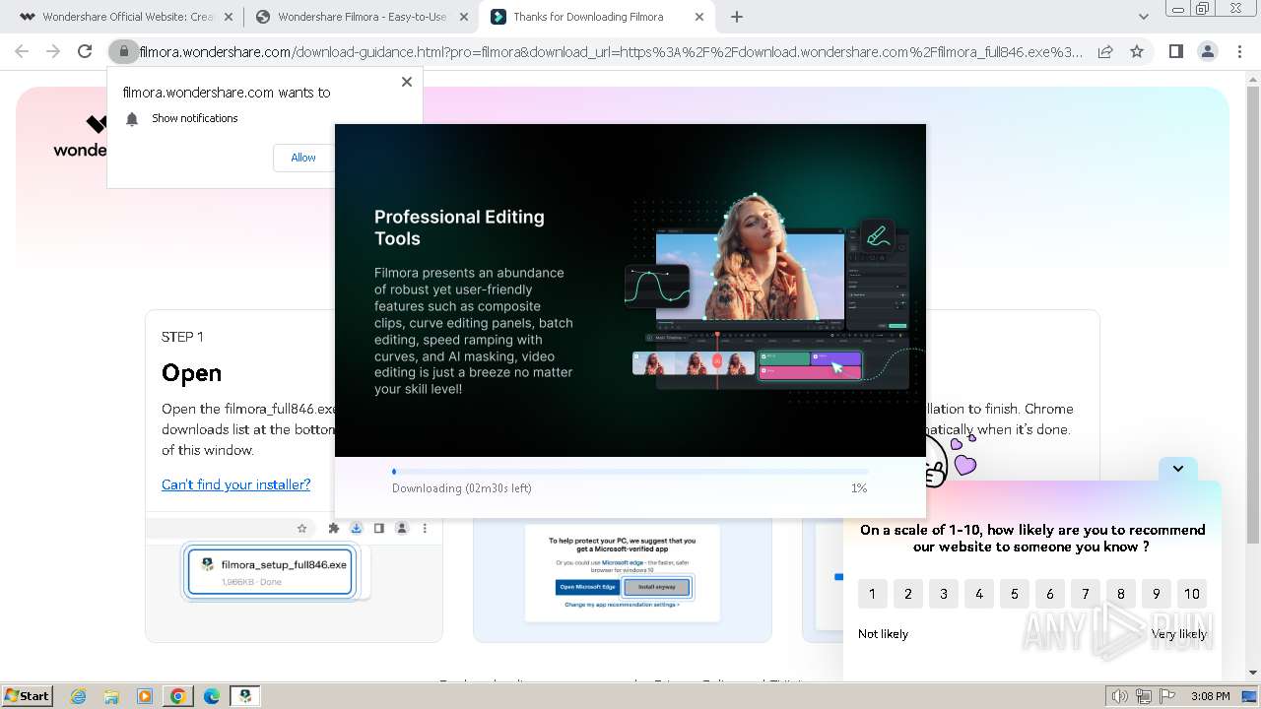Open the Action Center flag icon
This screenshot has width=1261, height=709.
tap(1167, 696)
